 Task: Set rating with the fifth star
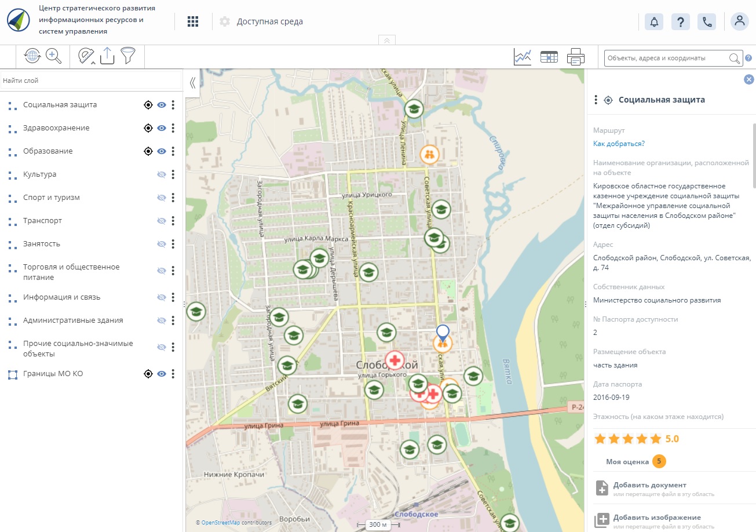(655, 439)
